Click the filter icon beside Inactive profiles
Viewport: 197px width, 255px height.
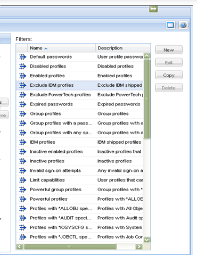click(x=22, y=161)
